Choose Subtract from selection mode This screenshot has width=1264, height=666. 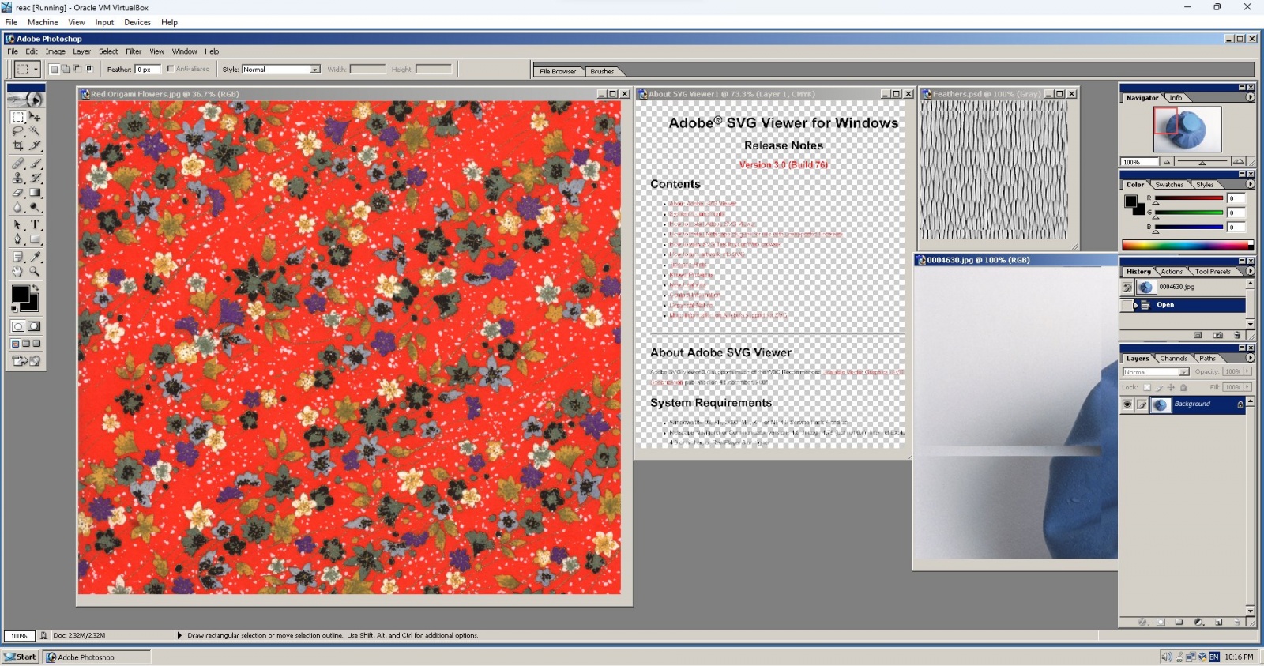pyautogui.click(x=77, y=69)
